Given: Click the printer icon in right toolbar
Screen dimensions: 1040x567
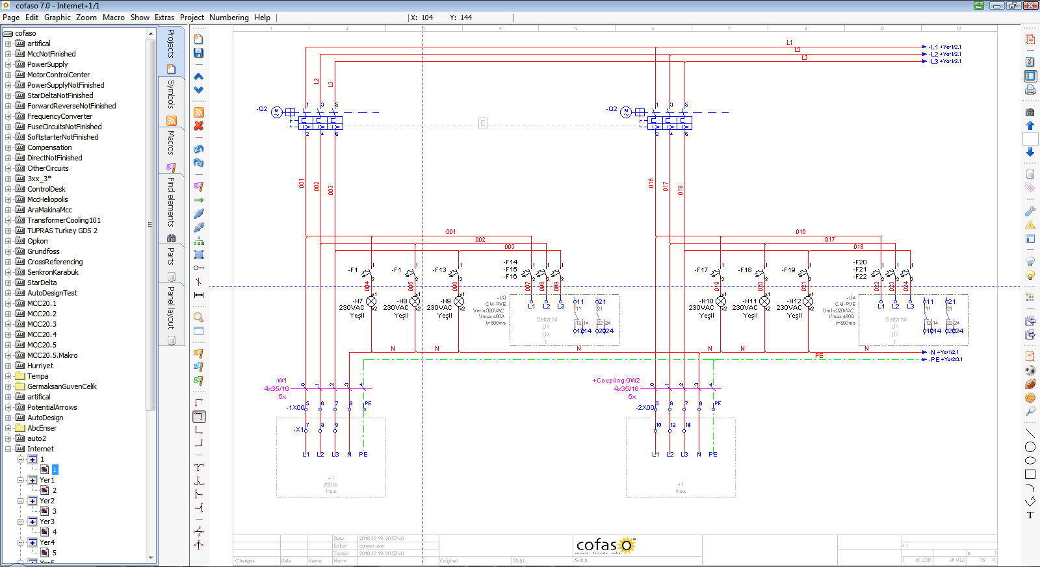Looking at the screenshot, I should pos(1030,90).
